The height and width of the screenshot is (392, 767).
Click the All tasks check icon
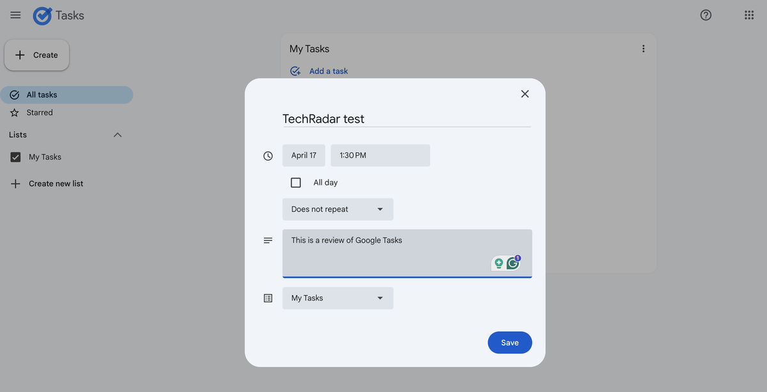[x=14, y=94]
